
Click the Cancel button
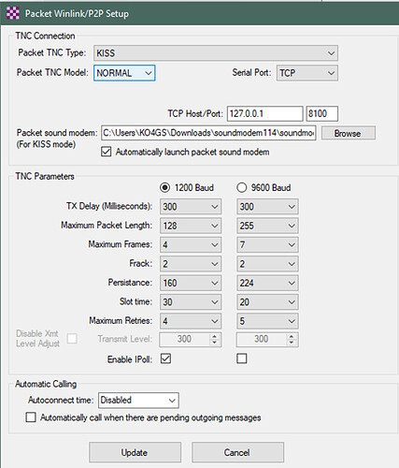click(x=237, y=452)
